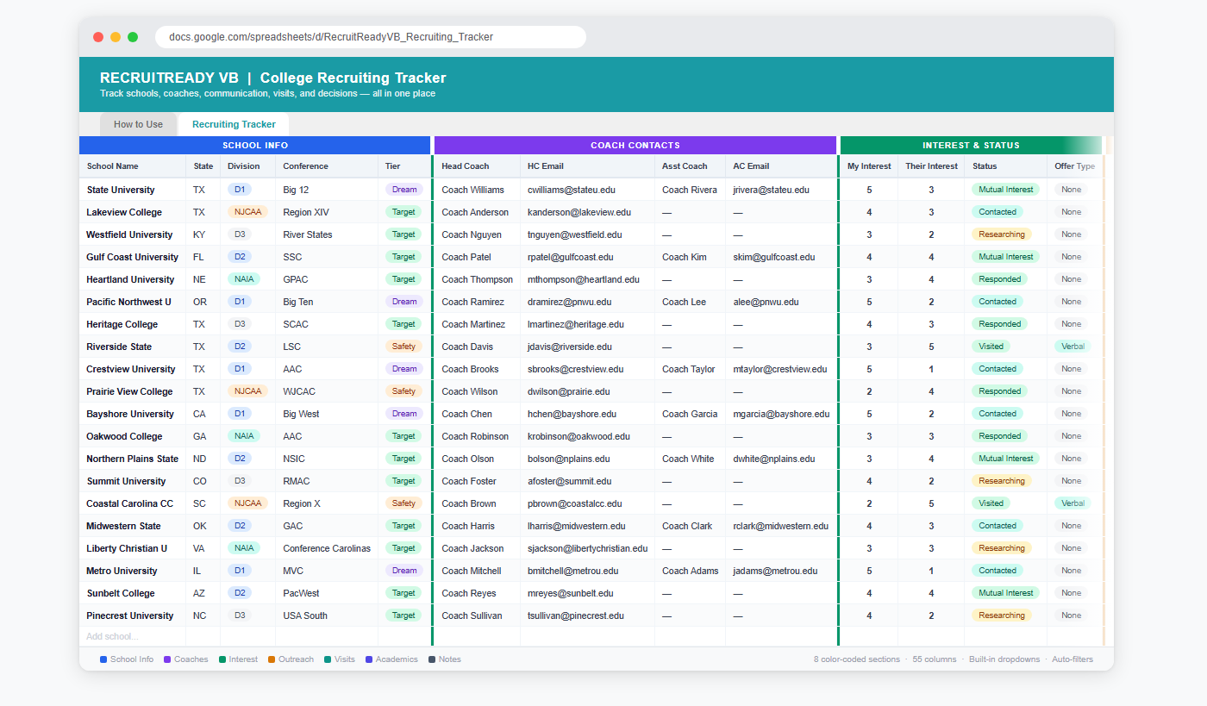Open Riverside State's Verbal offer type dropdown

tap(1072, 347)
